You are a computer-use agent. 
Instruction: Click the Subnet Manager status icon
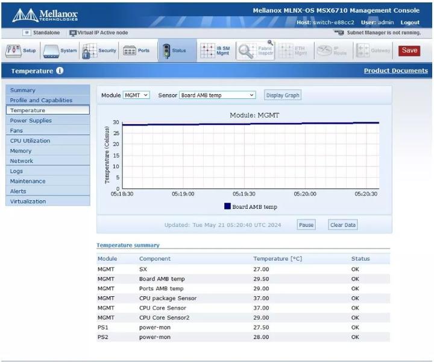339,33
